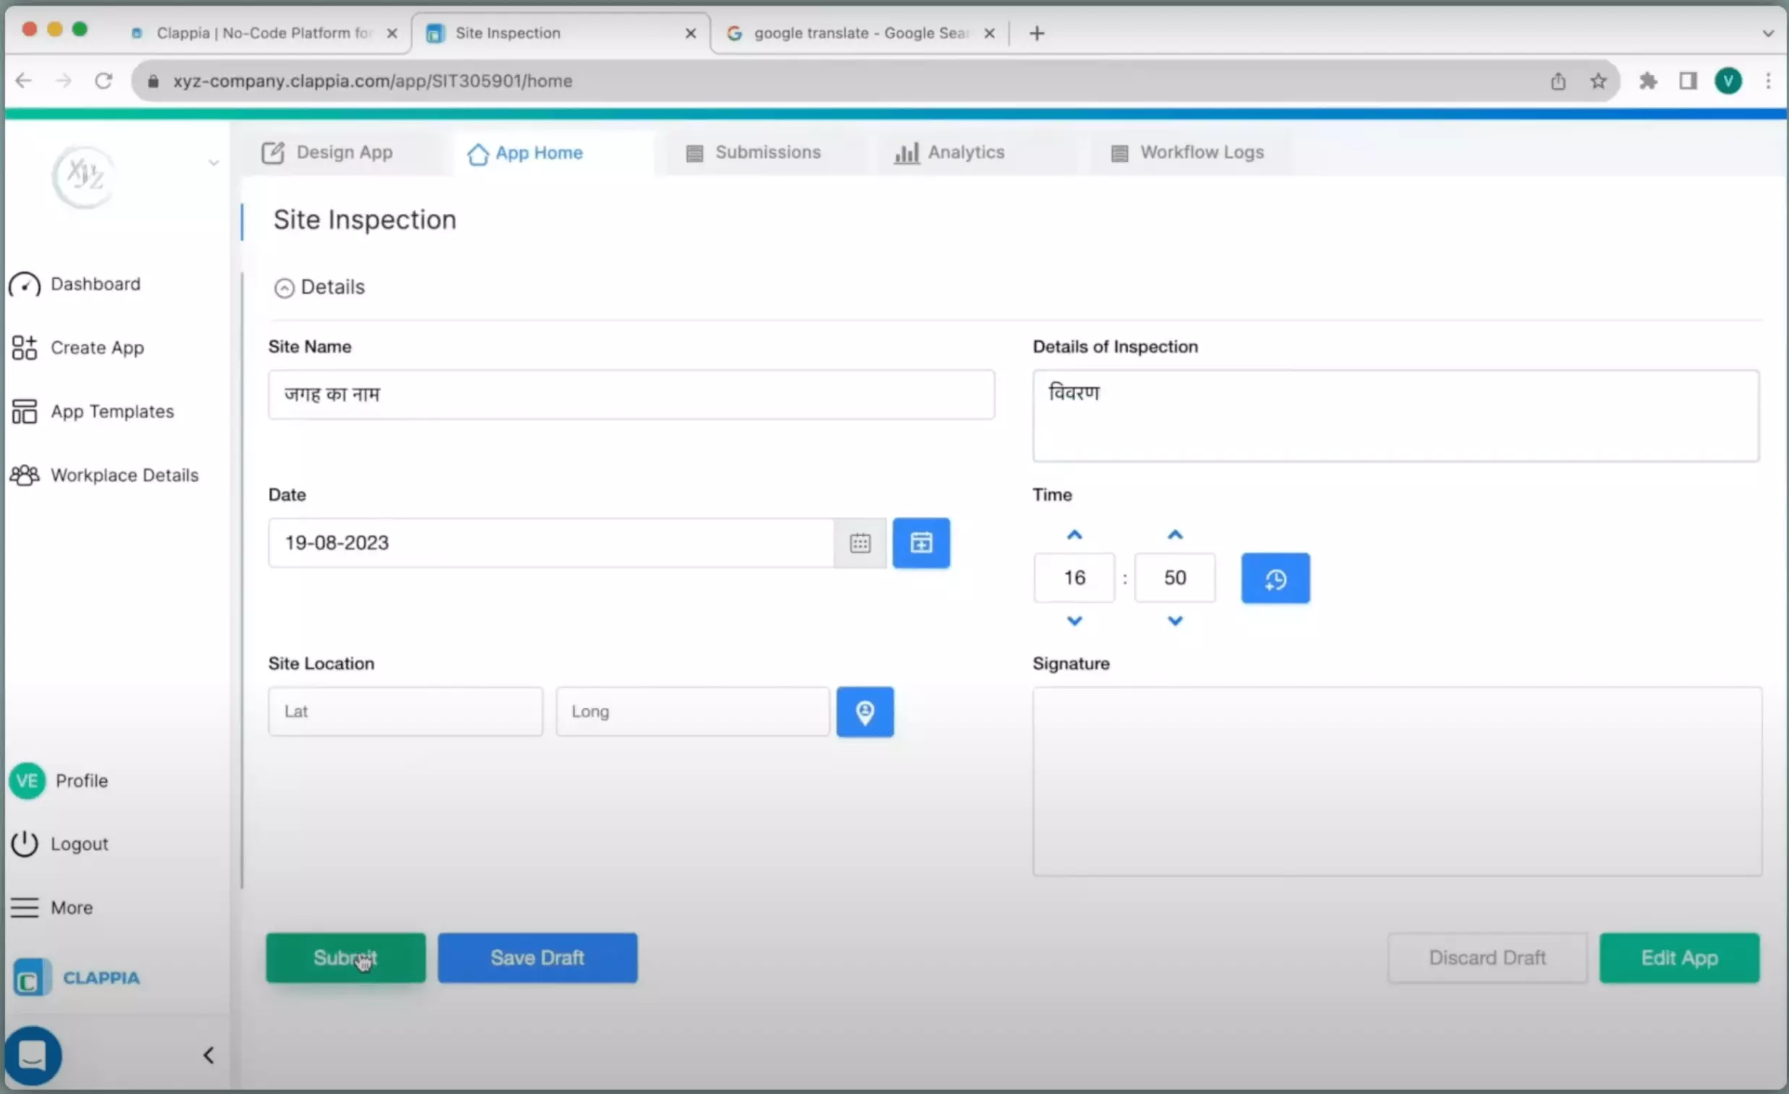Click the Lat input field
Viewport: 1789px width, 1094px height.
tap(405, 712)
